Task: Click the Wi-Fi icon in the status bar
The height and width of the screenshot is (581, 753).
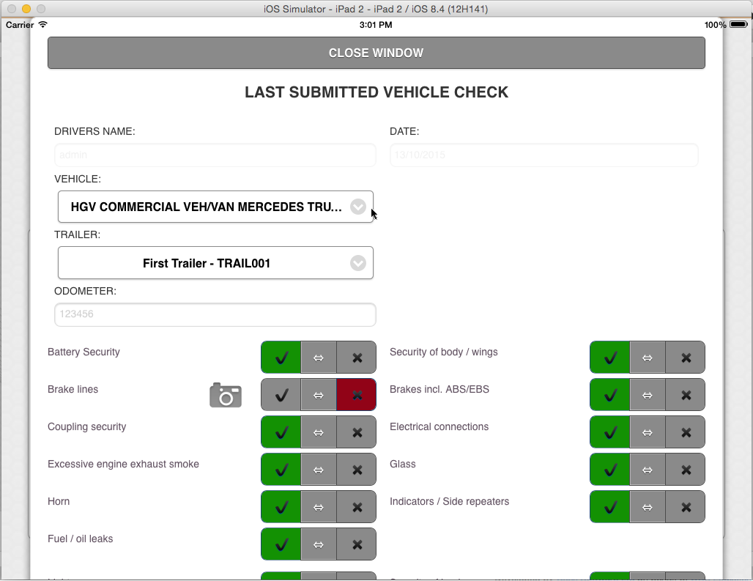Action: 42,24
